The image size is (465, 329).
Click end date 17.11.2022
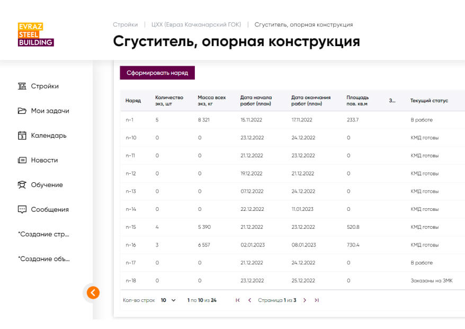[302, 120]
